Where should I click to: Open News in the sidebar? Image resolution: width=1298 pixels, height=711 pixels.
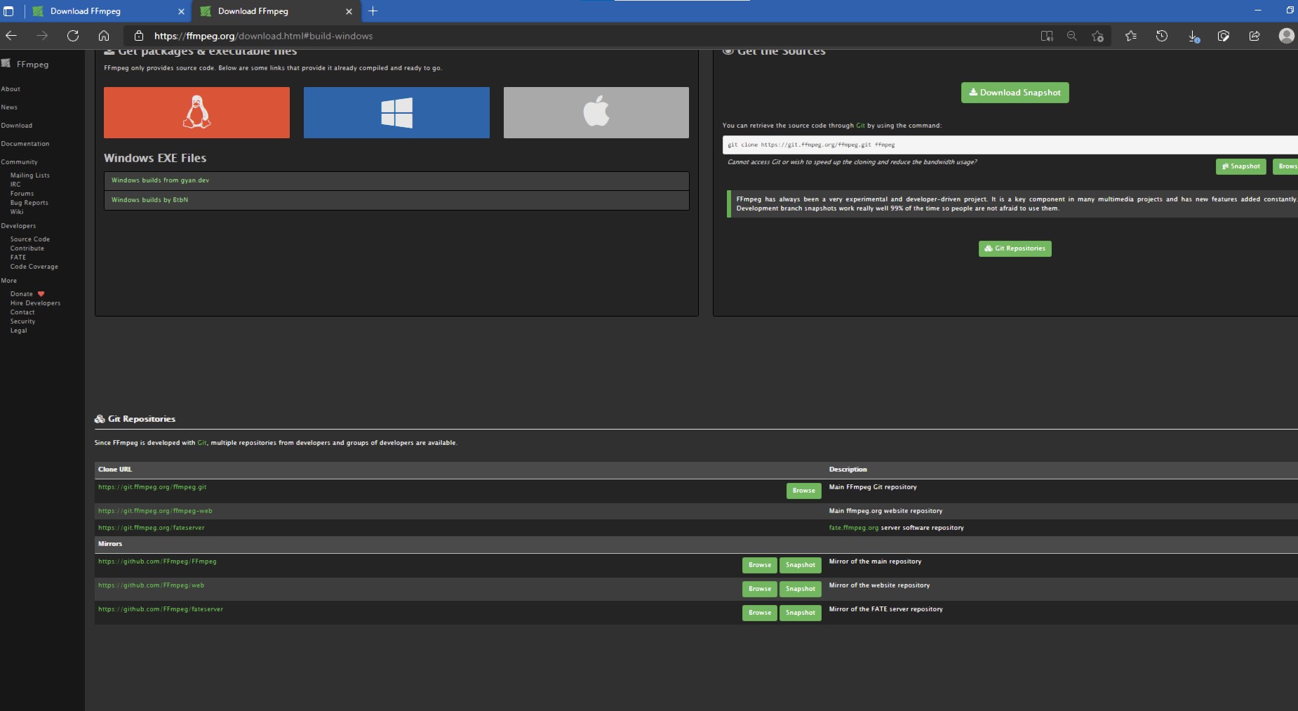tap(9, 107)
